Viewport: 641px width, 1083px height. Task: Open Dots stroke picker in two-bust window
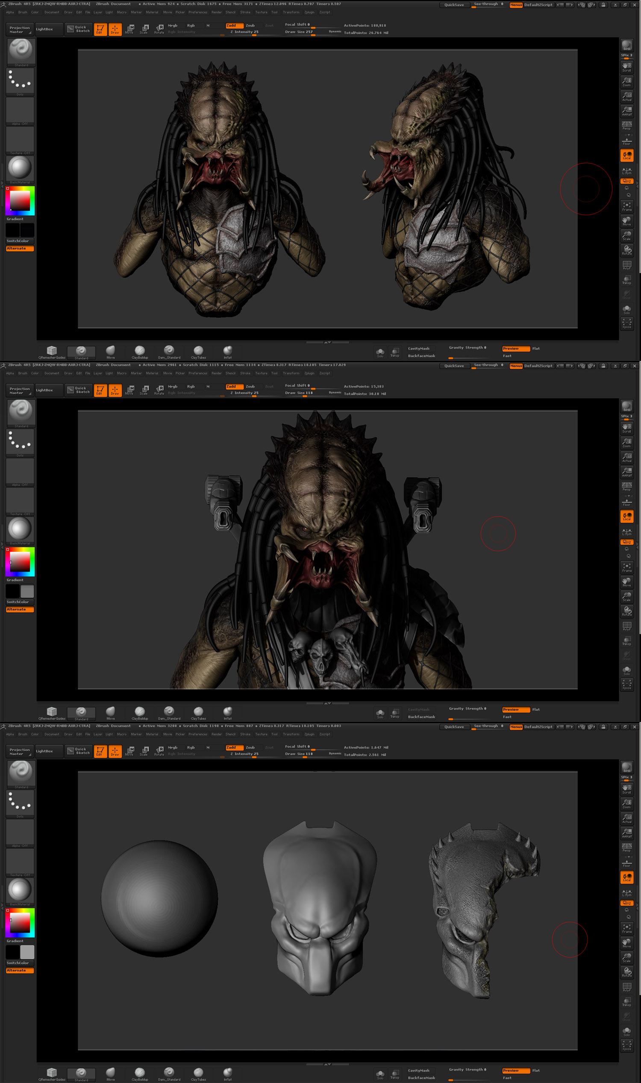[x=21, y=82]
